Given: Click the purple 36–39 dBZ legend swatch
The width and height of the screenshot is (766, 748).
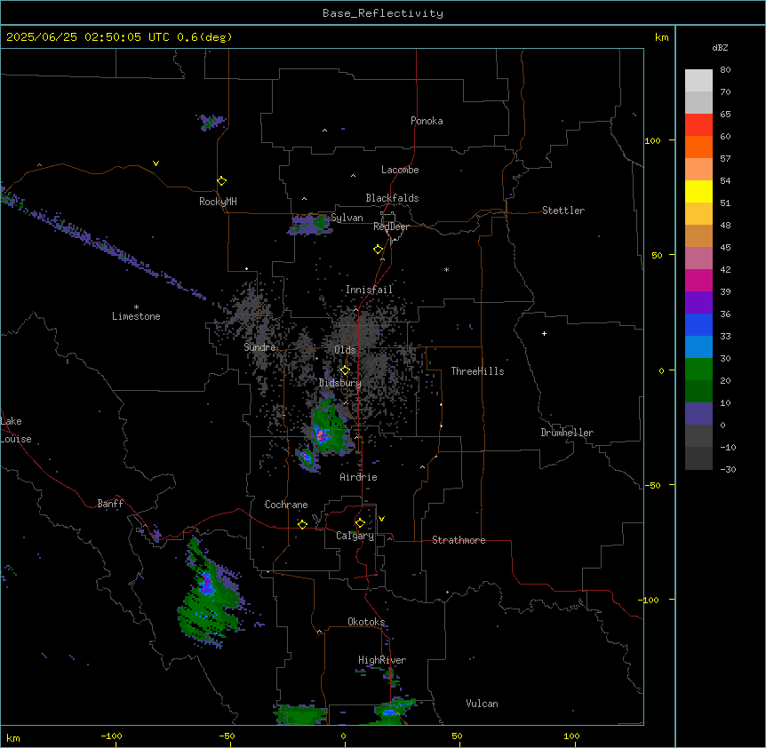Looking at the screenshot, I should [x=698, y=303].
